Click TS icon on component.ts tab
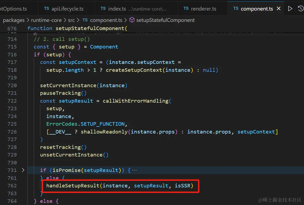The image size is (304, 205). click(236, 8)
